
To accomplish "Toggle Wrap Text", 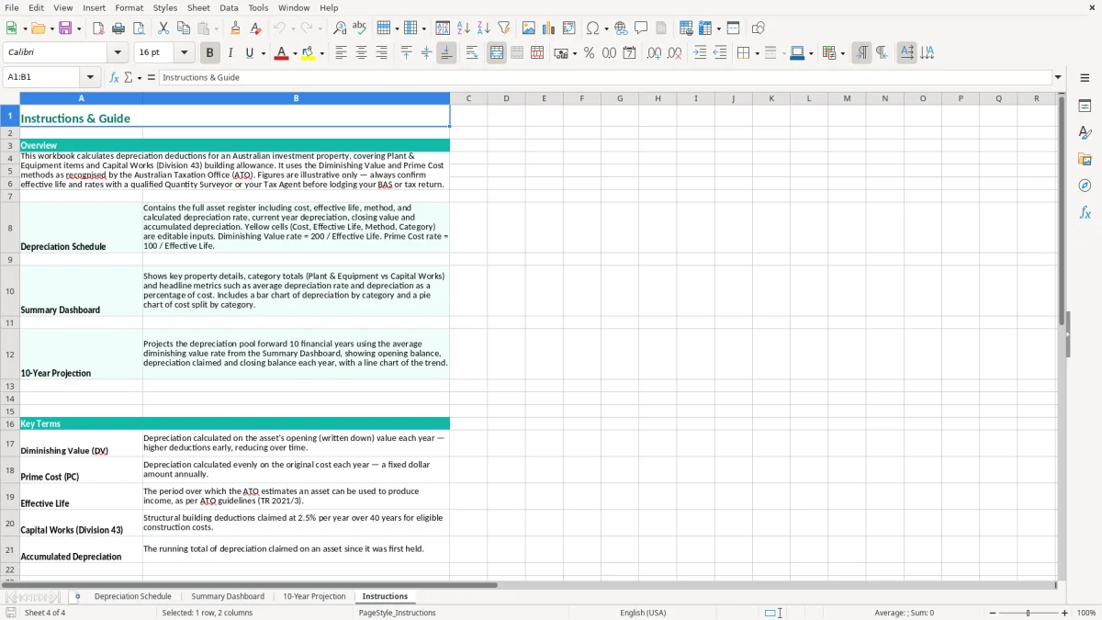I will coord(472,53).
